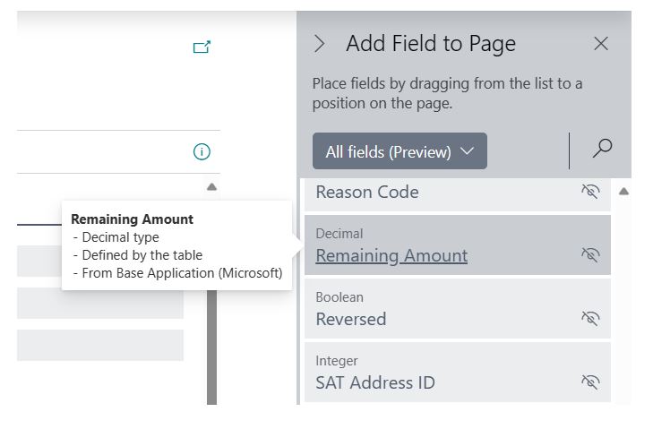The width and height of the screenshot is (653, 429).
Task: Toggle the hidden eye icon for Remaining Amount
Action: point(589,254)
